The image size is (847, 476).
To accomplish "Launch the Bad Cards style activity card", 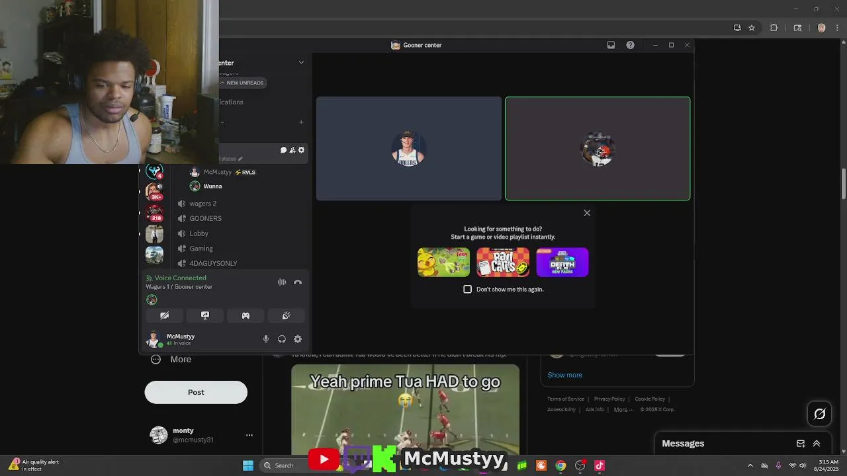I will tap(503, 262).
